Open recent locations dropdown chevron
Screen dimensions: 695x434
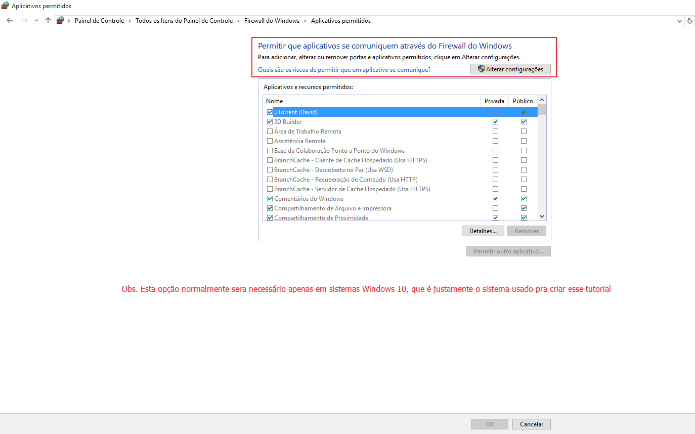point(36,21)
